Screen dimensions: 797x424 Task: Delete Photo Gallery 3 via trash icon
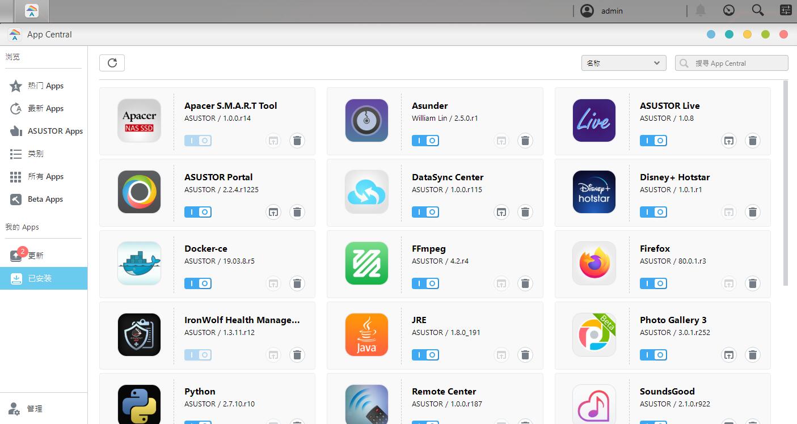tap(752, 355)
